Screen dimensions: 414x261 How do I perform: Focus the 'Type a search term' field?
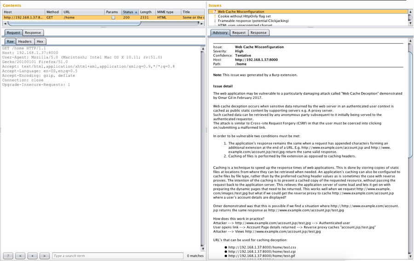[118, 256]
